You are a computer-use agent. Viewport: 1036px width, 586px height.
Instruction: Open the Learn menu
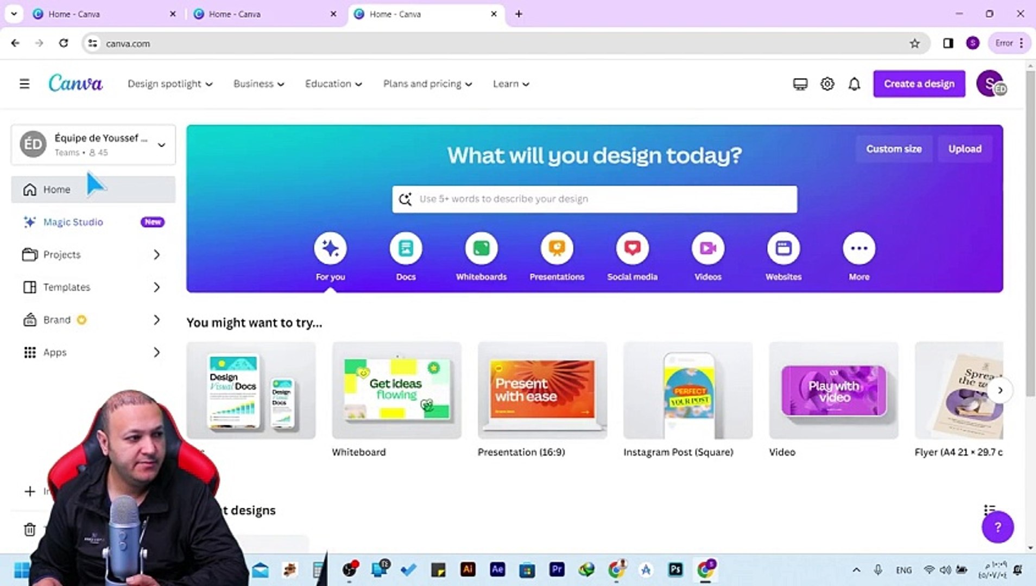click(x=509, y=84)
